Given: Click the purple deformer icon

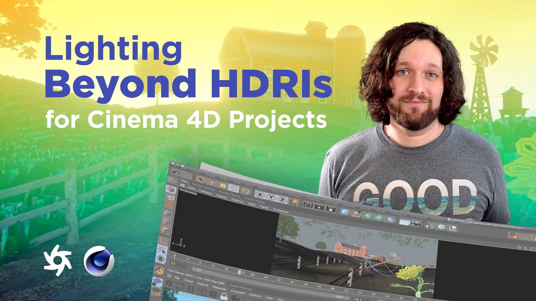Looking at the screenshot, I should 390,219.
